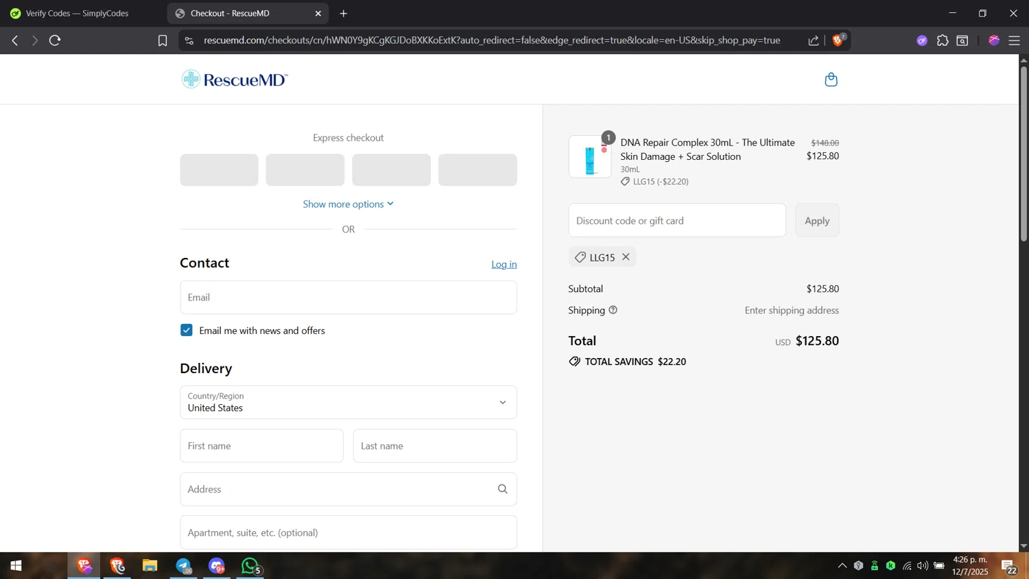This screenshot has width=1029, height=579.
Task: Open File Explorer from taskbar
Action: pyautogui.click(x=150, y=566)
